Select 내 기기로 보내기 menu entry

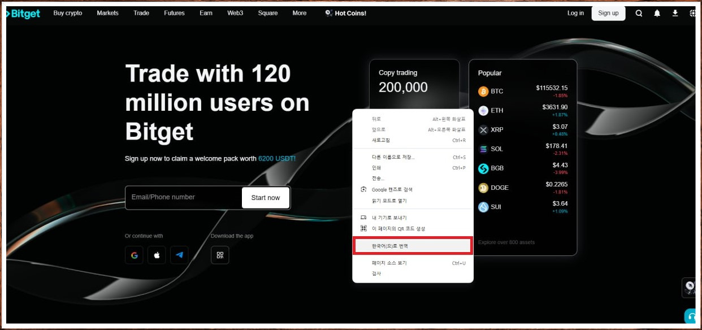tap(413, 218)
